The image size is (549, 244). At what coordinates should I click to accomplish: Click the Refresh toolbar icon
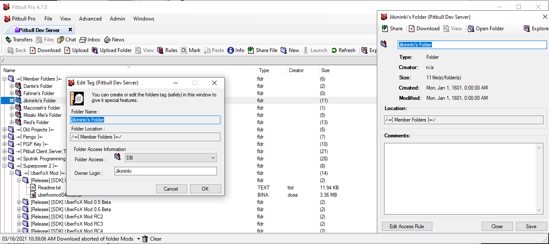point(334,50)
